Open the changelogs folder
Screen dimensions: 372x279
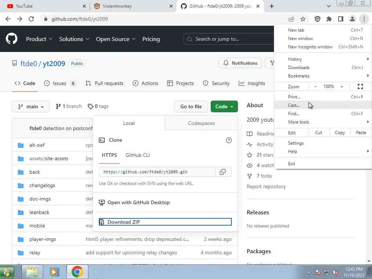tap(42, 185)
